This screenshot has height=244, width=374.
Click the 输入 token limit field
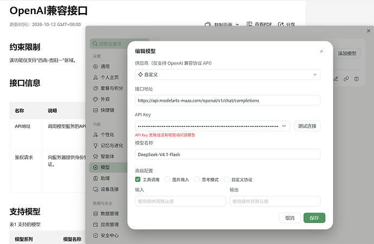pos(180,201)
